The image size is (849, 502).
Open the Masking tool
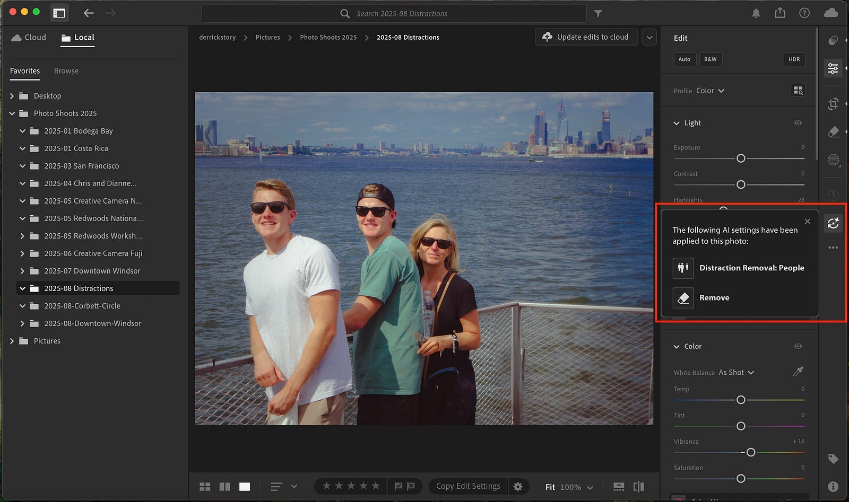pos(833,160)
